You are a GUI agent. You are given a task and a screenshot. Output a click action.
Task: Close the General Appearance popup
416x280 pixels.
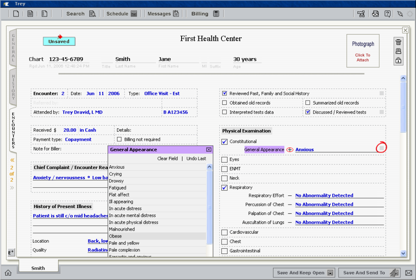click(209, 150)
